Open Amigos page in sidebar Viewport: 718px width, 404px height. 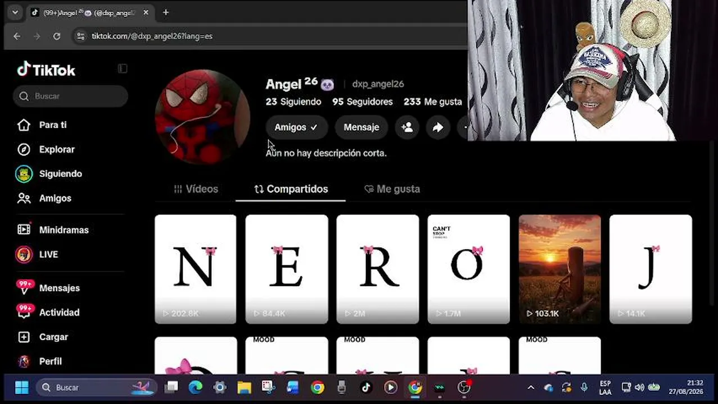[x=55, y=198]
